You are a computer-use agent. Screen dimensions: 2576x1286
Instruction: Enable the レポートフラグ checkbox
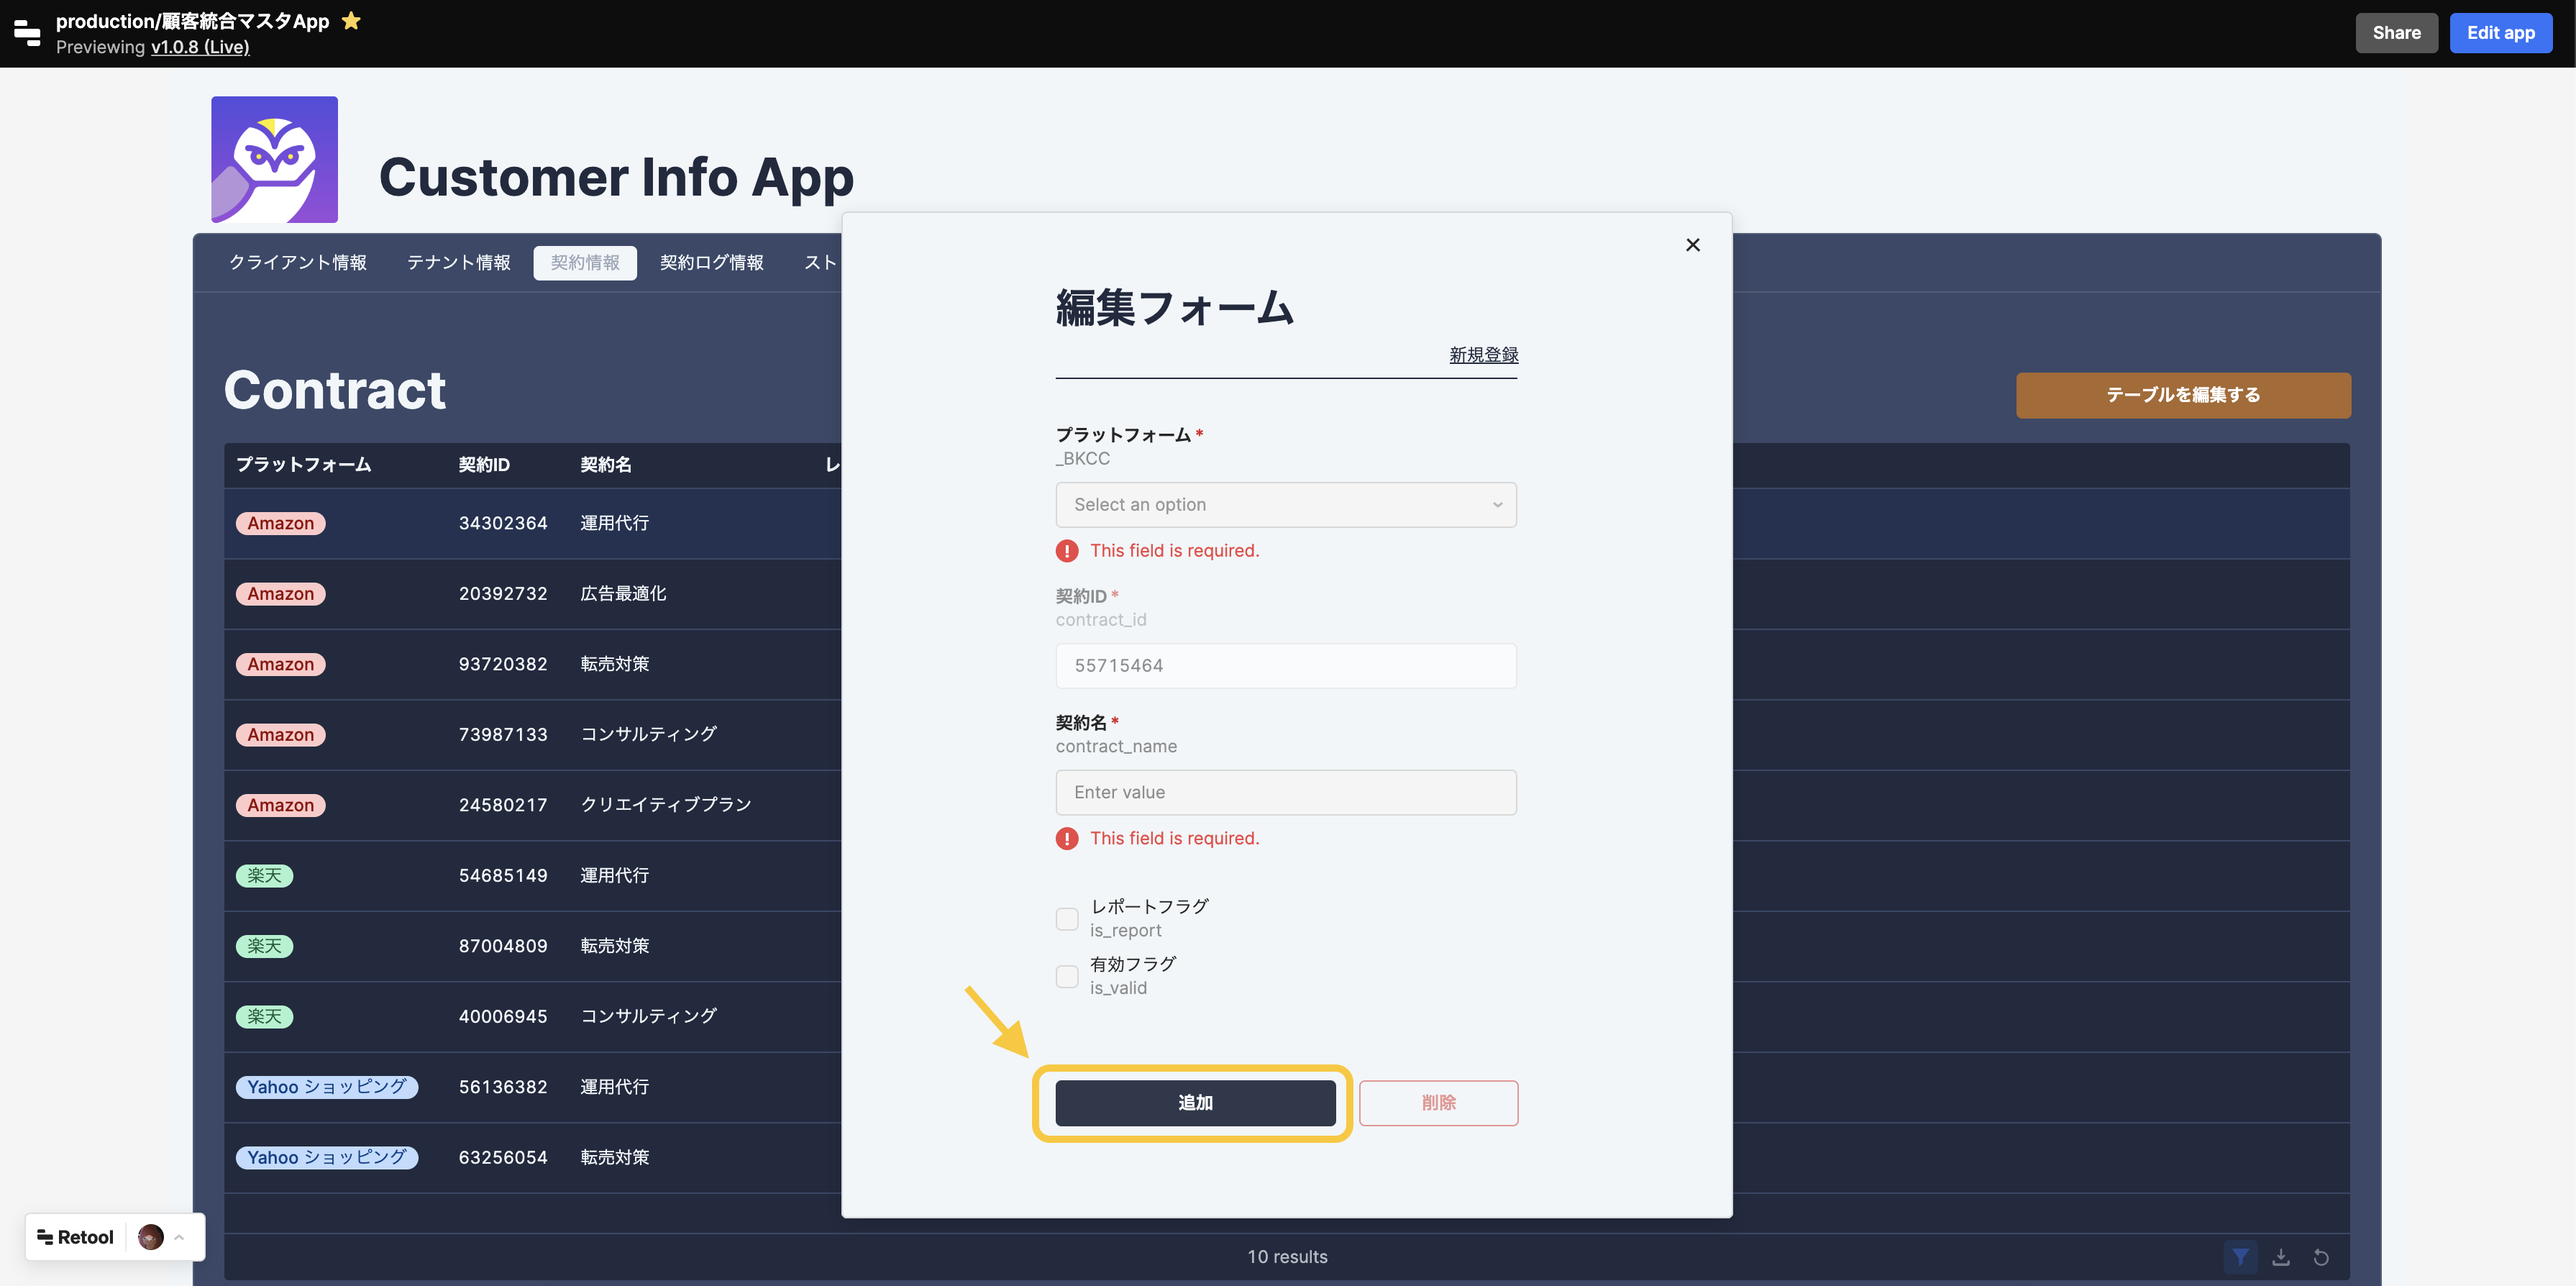(1066, 918)
